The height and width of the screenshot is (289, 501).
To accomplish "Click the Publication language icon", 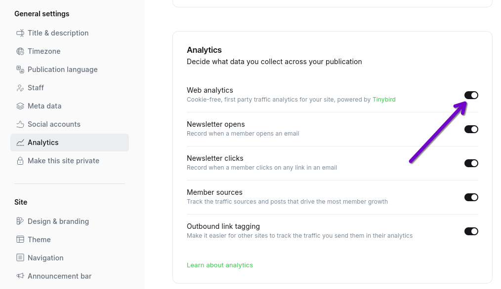I will (x=20, y=70).
